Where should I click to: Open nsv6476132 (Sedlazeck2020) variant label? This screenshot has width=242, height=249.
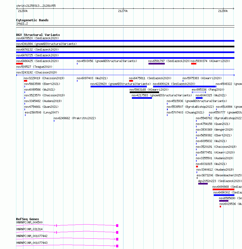coord(38,50)
